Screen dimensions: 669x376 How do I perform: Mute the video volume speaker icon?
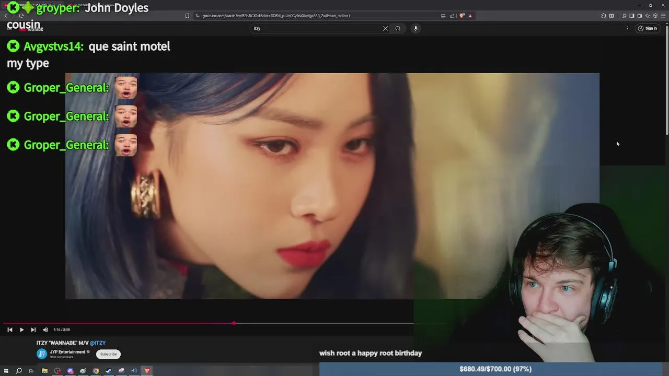(x=45, y=330)
